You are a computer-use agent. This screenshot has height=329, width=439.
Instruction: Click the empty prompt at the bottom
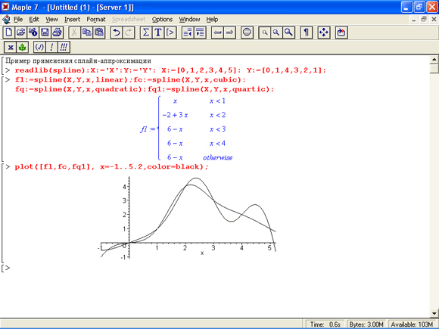tap(6, 268)
